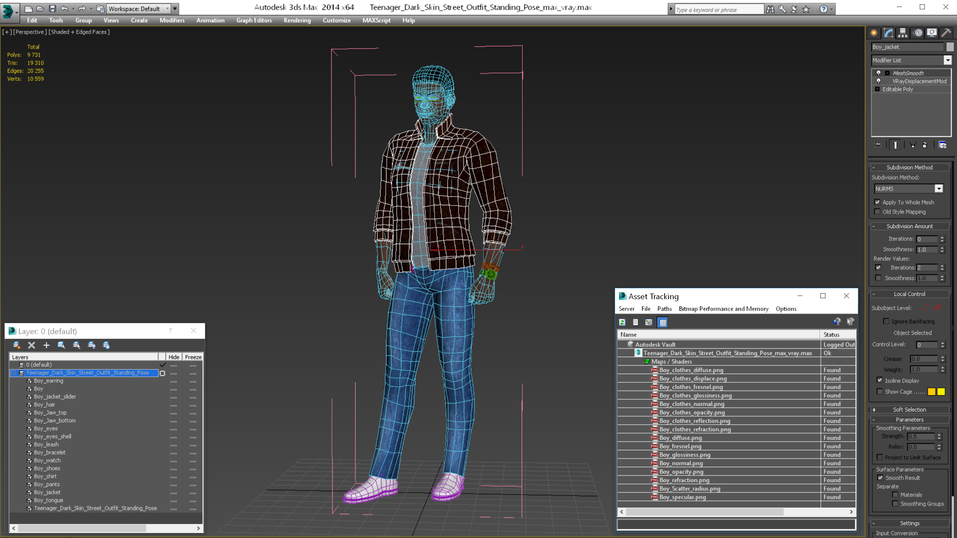This screenshot has height=538, width=957.
Task: Click Configure Modifier Sets icon
Action: click(942, 145)
